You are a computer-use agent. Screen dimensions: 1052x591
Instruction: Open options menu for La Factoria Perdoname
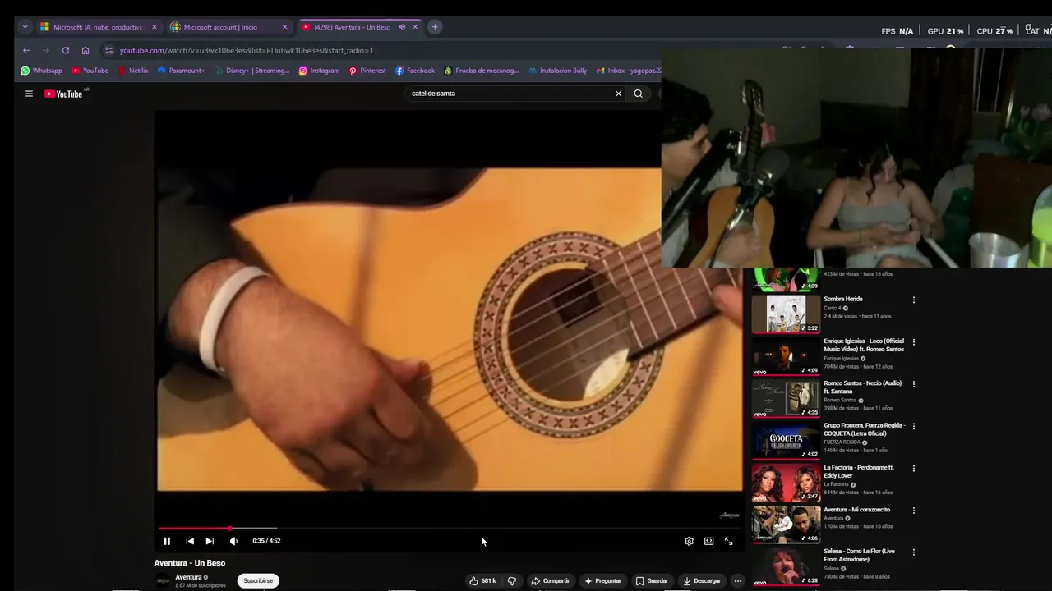913,469
